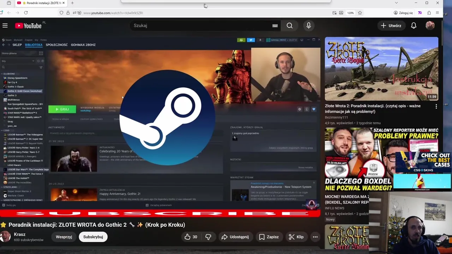
Task: Click the SPOŁECZNOŚĆ tab in the video's Steam window
Action: (56, 45)
